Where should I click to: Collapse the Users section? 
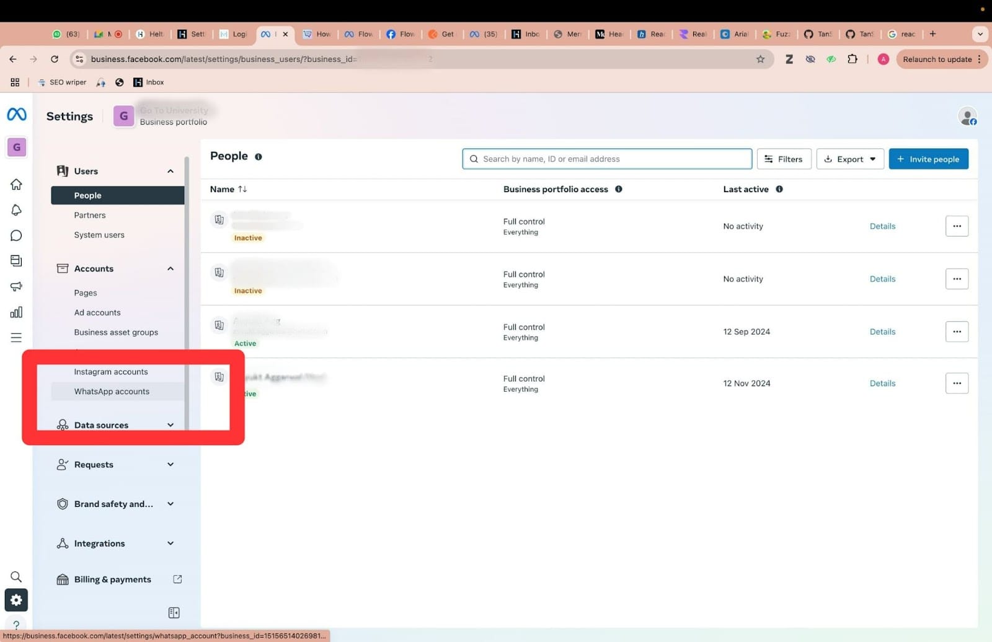click(x=170, y=171)
